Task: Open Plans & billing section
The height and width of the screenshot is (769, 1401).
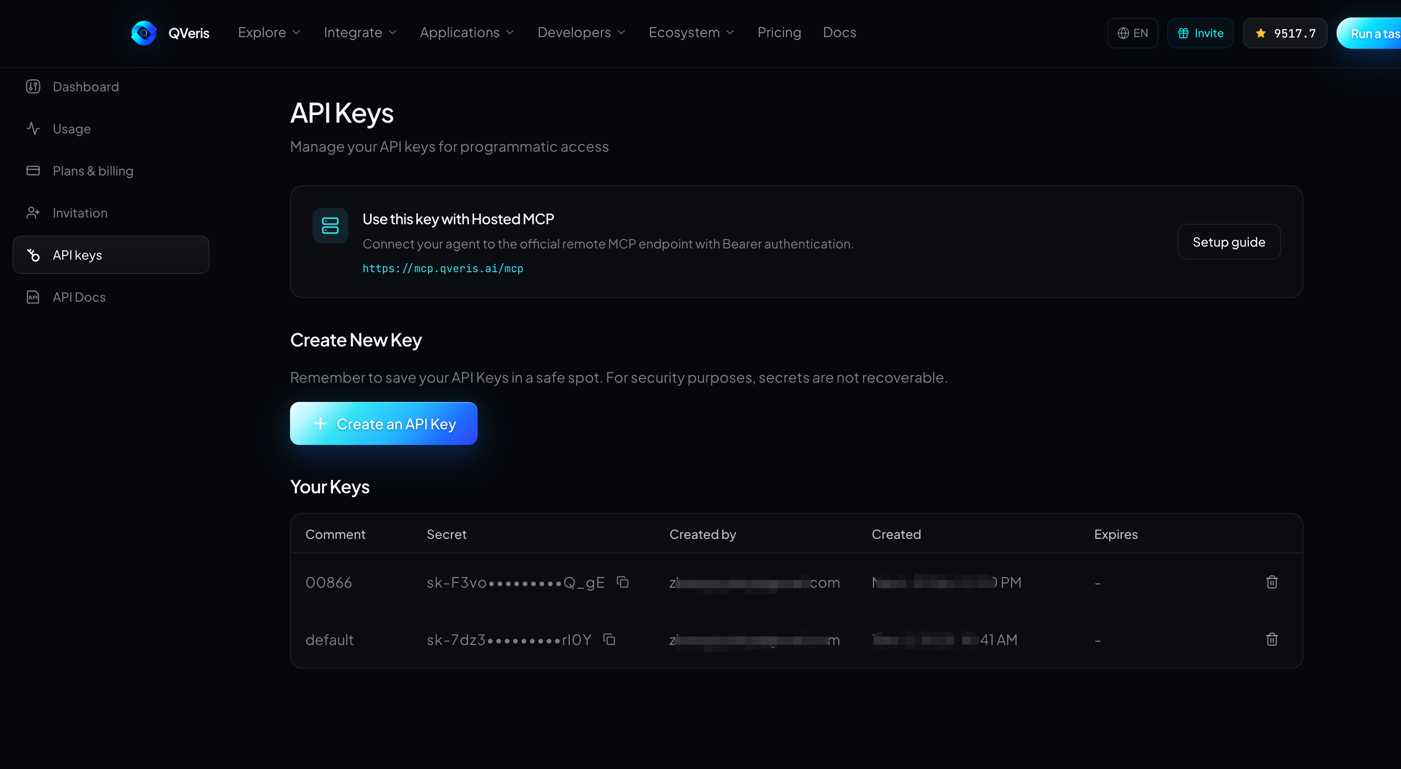Action: [111, 171]
